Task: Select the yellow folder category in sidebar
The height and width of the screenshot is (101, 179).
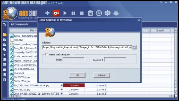Action: tap(5, 35)
